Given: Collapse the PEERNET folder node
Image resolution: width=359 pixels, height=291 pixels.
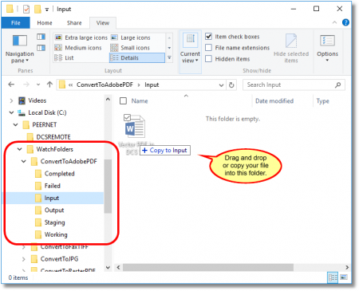Looking at the screenshot, I should click(x=16, y=125).
